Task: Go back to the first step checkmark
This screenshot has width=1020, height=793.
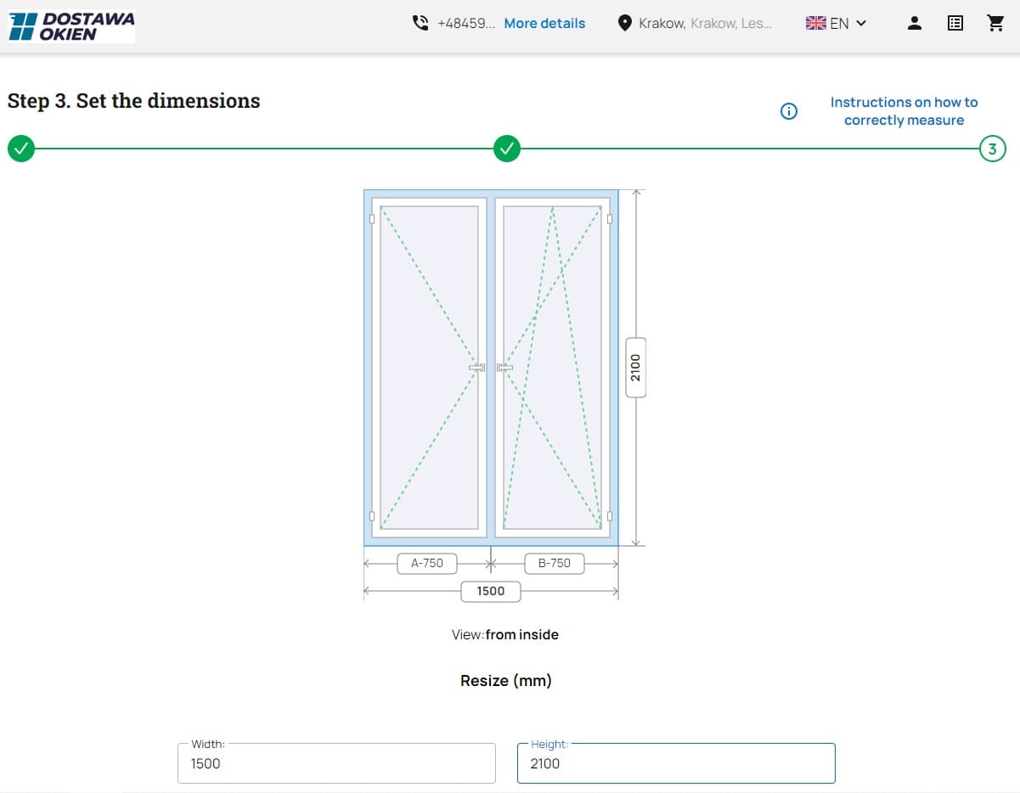Action: pos(21,149)
